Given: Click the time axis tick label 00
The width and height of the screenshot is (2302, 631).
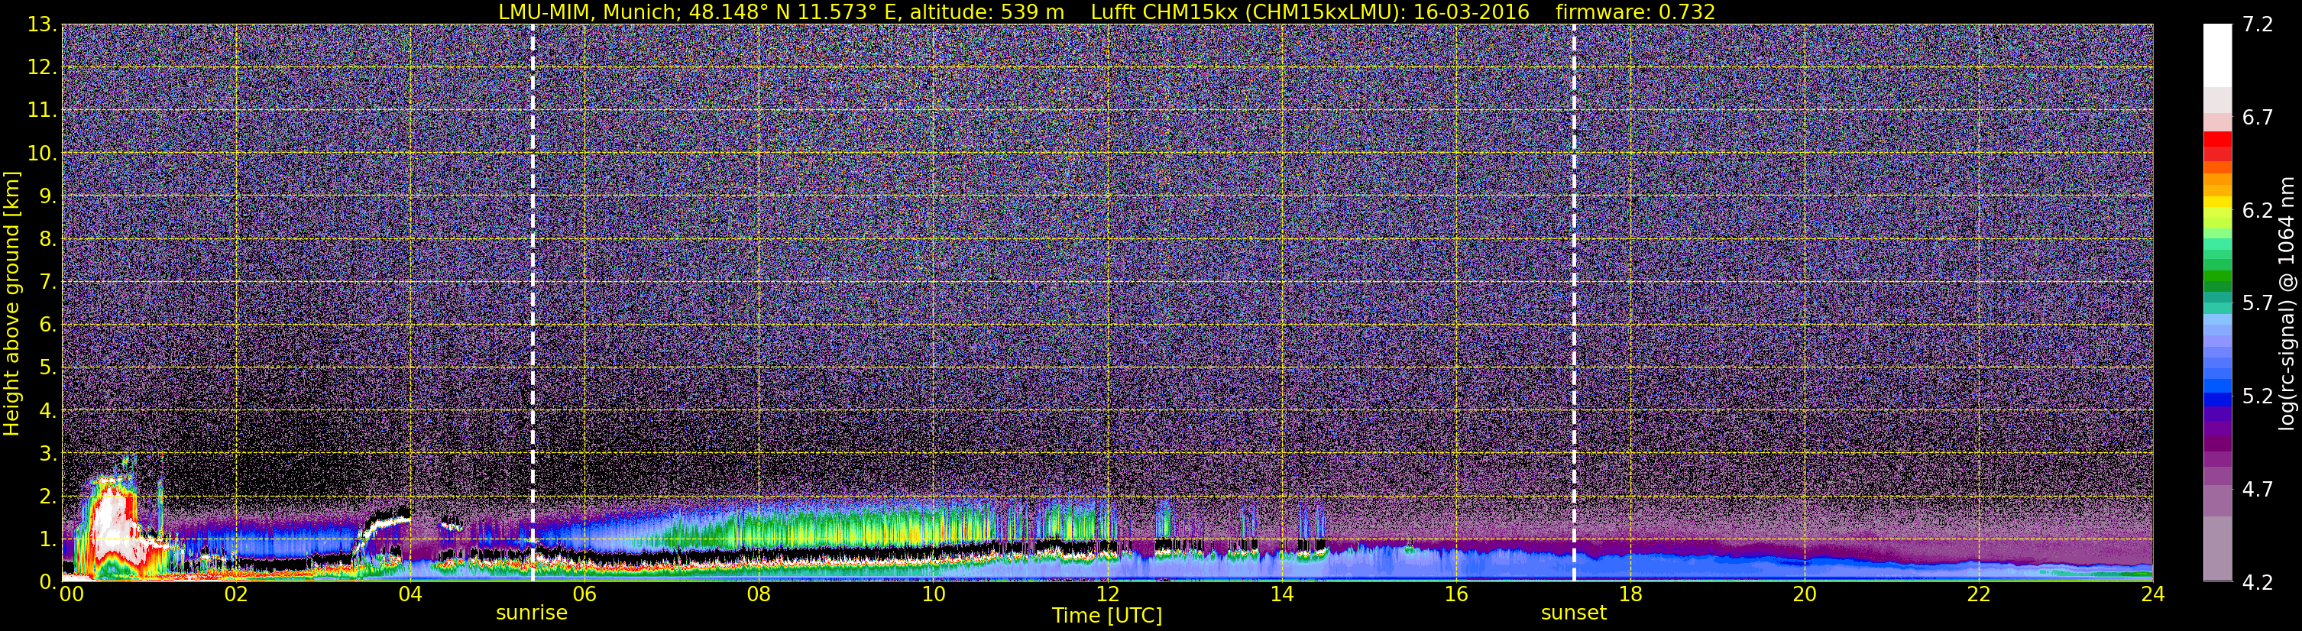Looking at the screenshot, I should [x=70, y=595].
